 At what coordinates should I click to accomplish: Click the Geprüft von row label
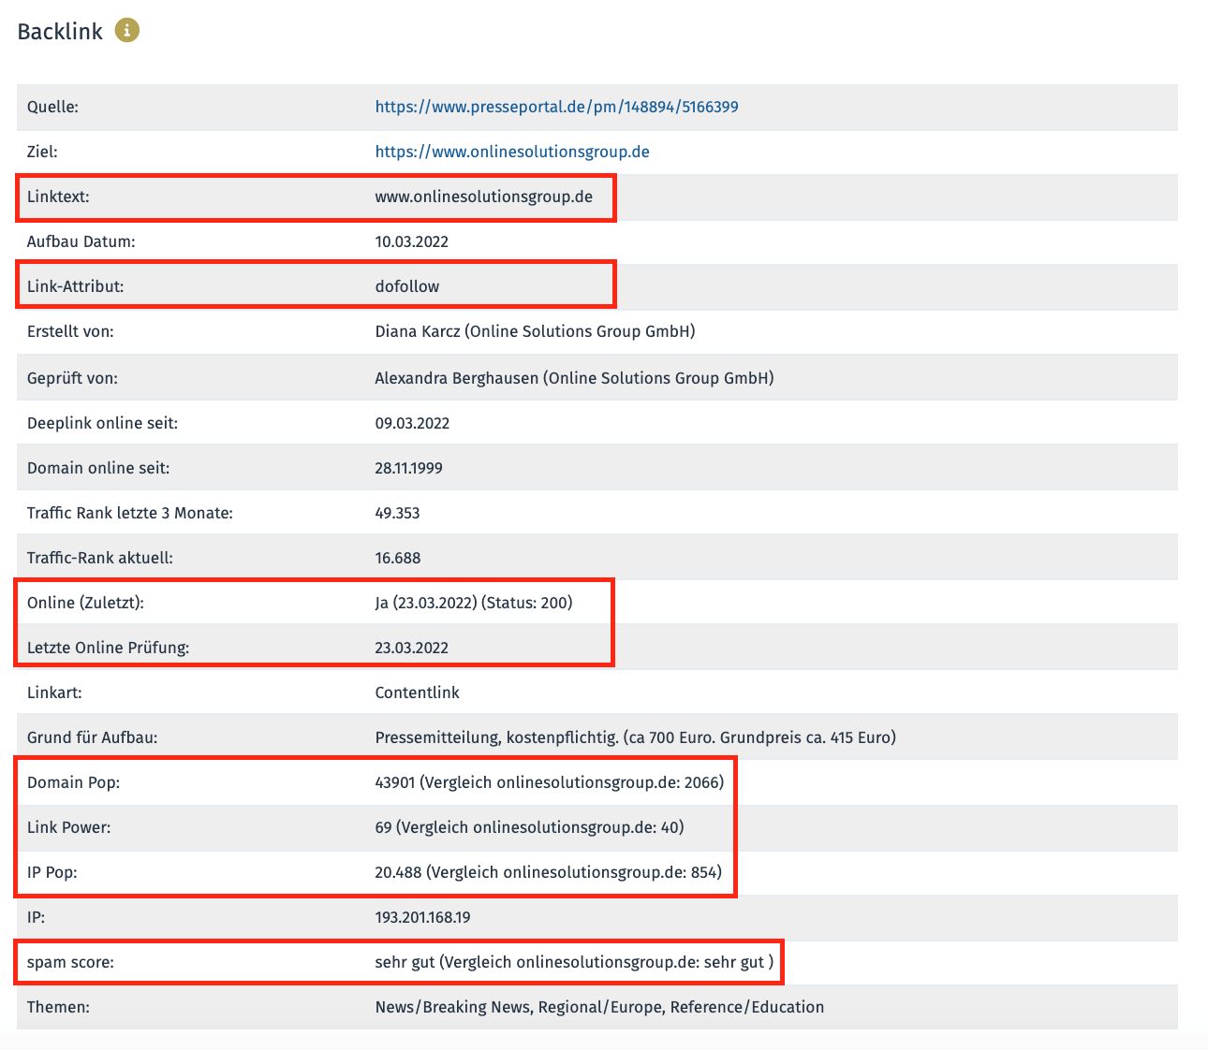pos(71,378)
